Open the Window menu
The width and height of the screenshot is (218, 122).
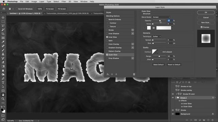coord(84,1)
